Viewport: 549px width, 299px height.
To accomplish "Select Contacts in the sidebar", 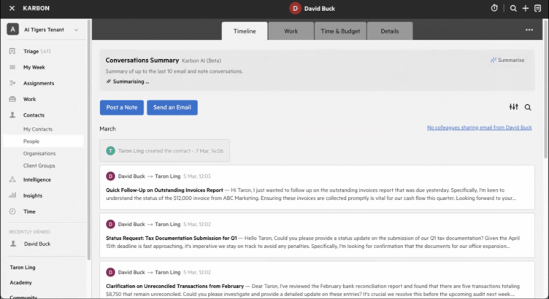I will pyautogui.click(x=34, y=115).
